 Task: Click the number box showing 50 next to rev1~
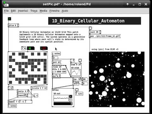(x=85, y=83)
